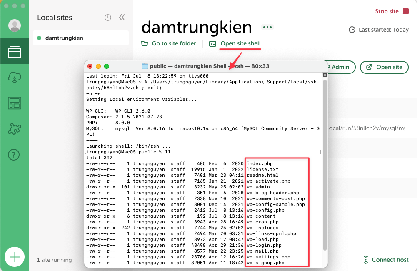Open the Help question mark icon
Image resolution: width=417 pixels, height=271 pixels.
pyautogui.click(x=14, y=155)
